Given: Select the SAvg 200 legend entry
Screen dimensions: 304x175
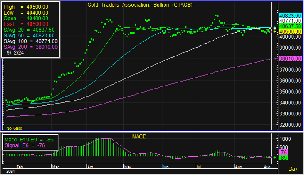Looking at the screenshot, I should (x=31, y=47).
